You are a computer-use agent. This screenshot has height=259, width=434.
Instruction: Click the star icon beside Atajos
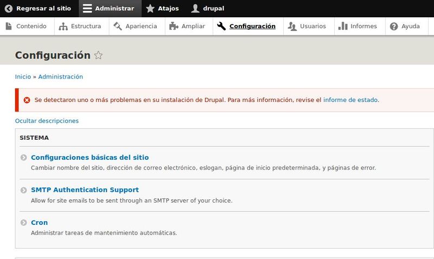tap(150, 9)
